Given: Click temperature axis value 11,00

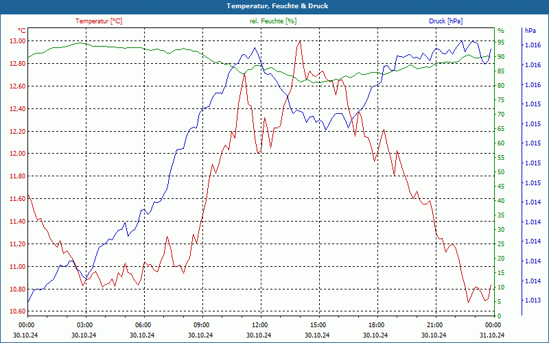Looking at the screenshot, I should point(16,266).
